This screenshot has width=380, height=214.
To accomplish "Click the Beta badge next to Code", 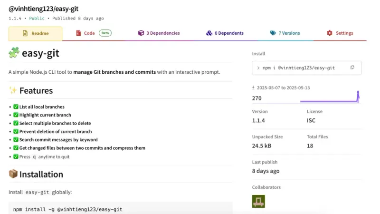I will [x=105, y=33].
